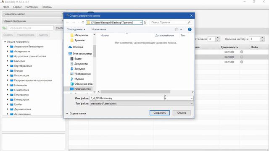Screen dimensions: 269x151
Task: Open the Документы folder
Action: point(79,64)
